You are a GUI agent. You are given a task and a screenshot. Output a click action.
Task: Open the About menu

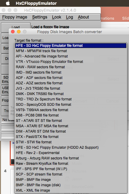(x=83, y=17)
